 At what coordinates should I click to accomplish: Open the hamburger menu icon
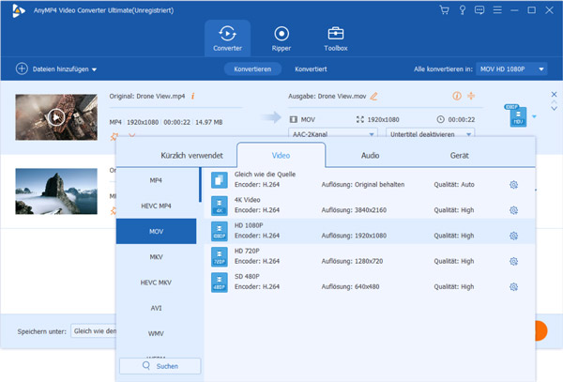coord(497,10)
